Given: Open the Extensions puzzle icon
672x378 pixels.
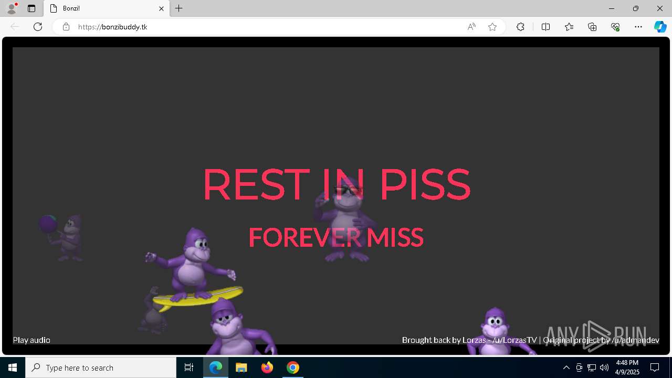Looking at the screenshot, I should 520,27.
